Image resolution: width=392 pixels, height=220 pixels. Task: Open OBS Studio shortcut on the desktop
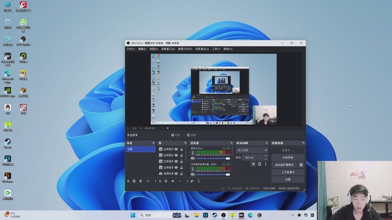(23, 41)
